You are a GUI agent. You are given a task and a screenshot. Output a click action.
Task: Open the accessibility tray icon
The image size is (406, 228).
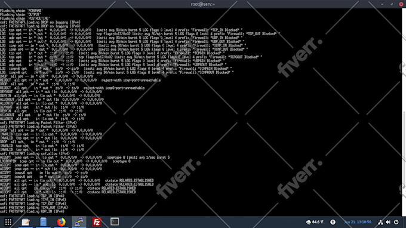click(x=333, y=222)
